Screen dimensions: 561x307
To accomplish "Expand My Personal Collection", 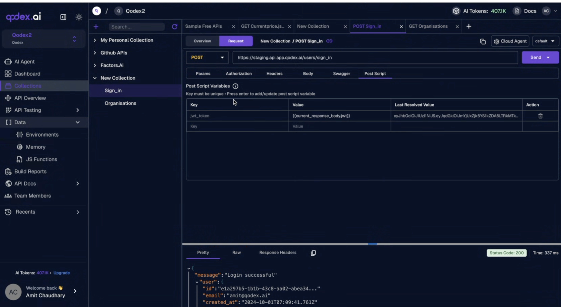I will pyautogui.click(x=95, y=40).
